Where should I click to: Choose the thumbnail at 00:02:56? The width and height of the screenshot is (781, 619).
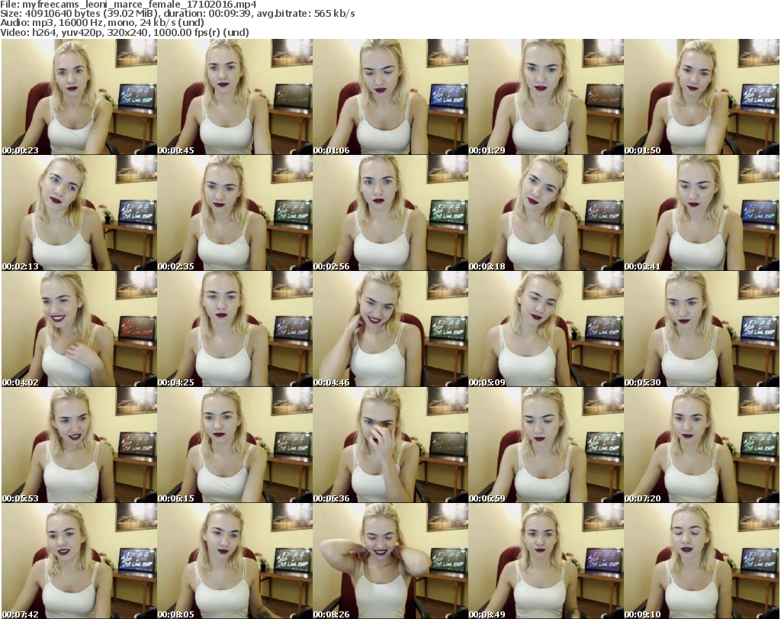coord(390,213)
